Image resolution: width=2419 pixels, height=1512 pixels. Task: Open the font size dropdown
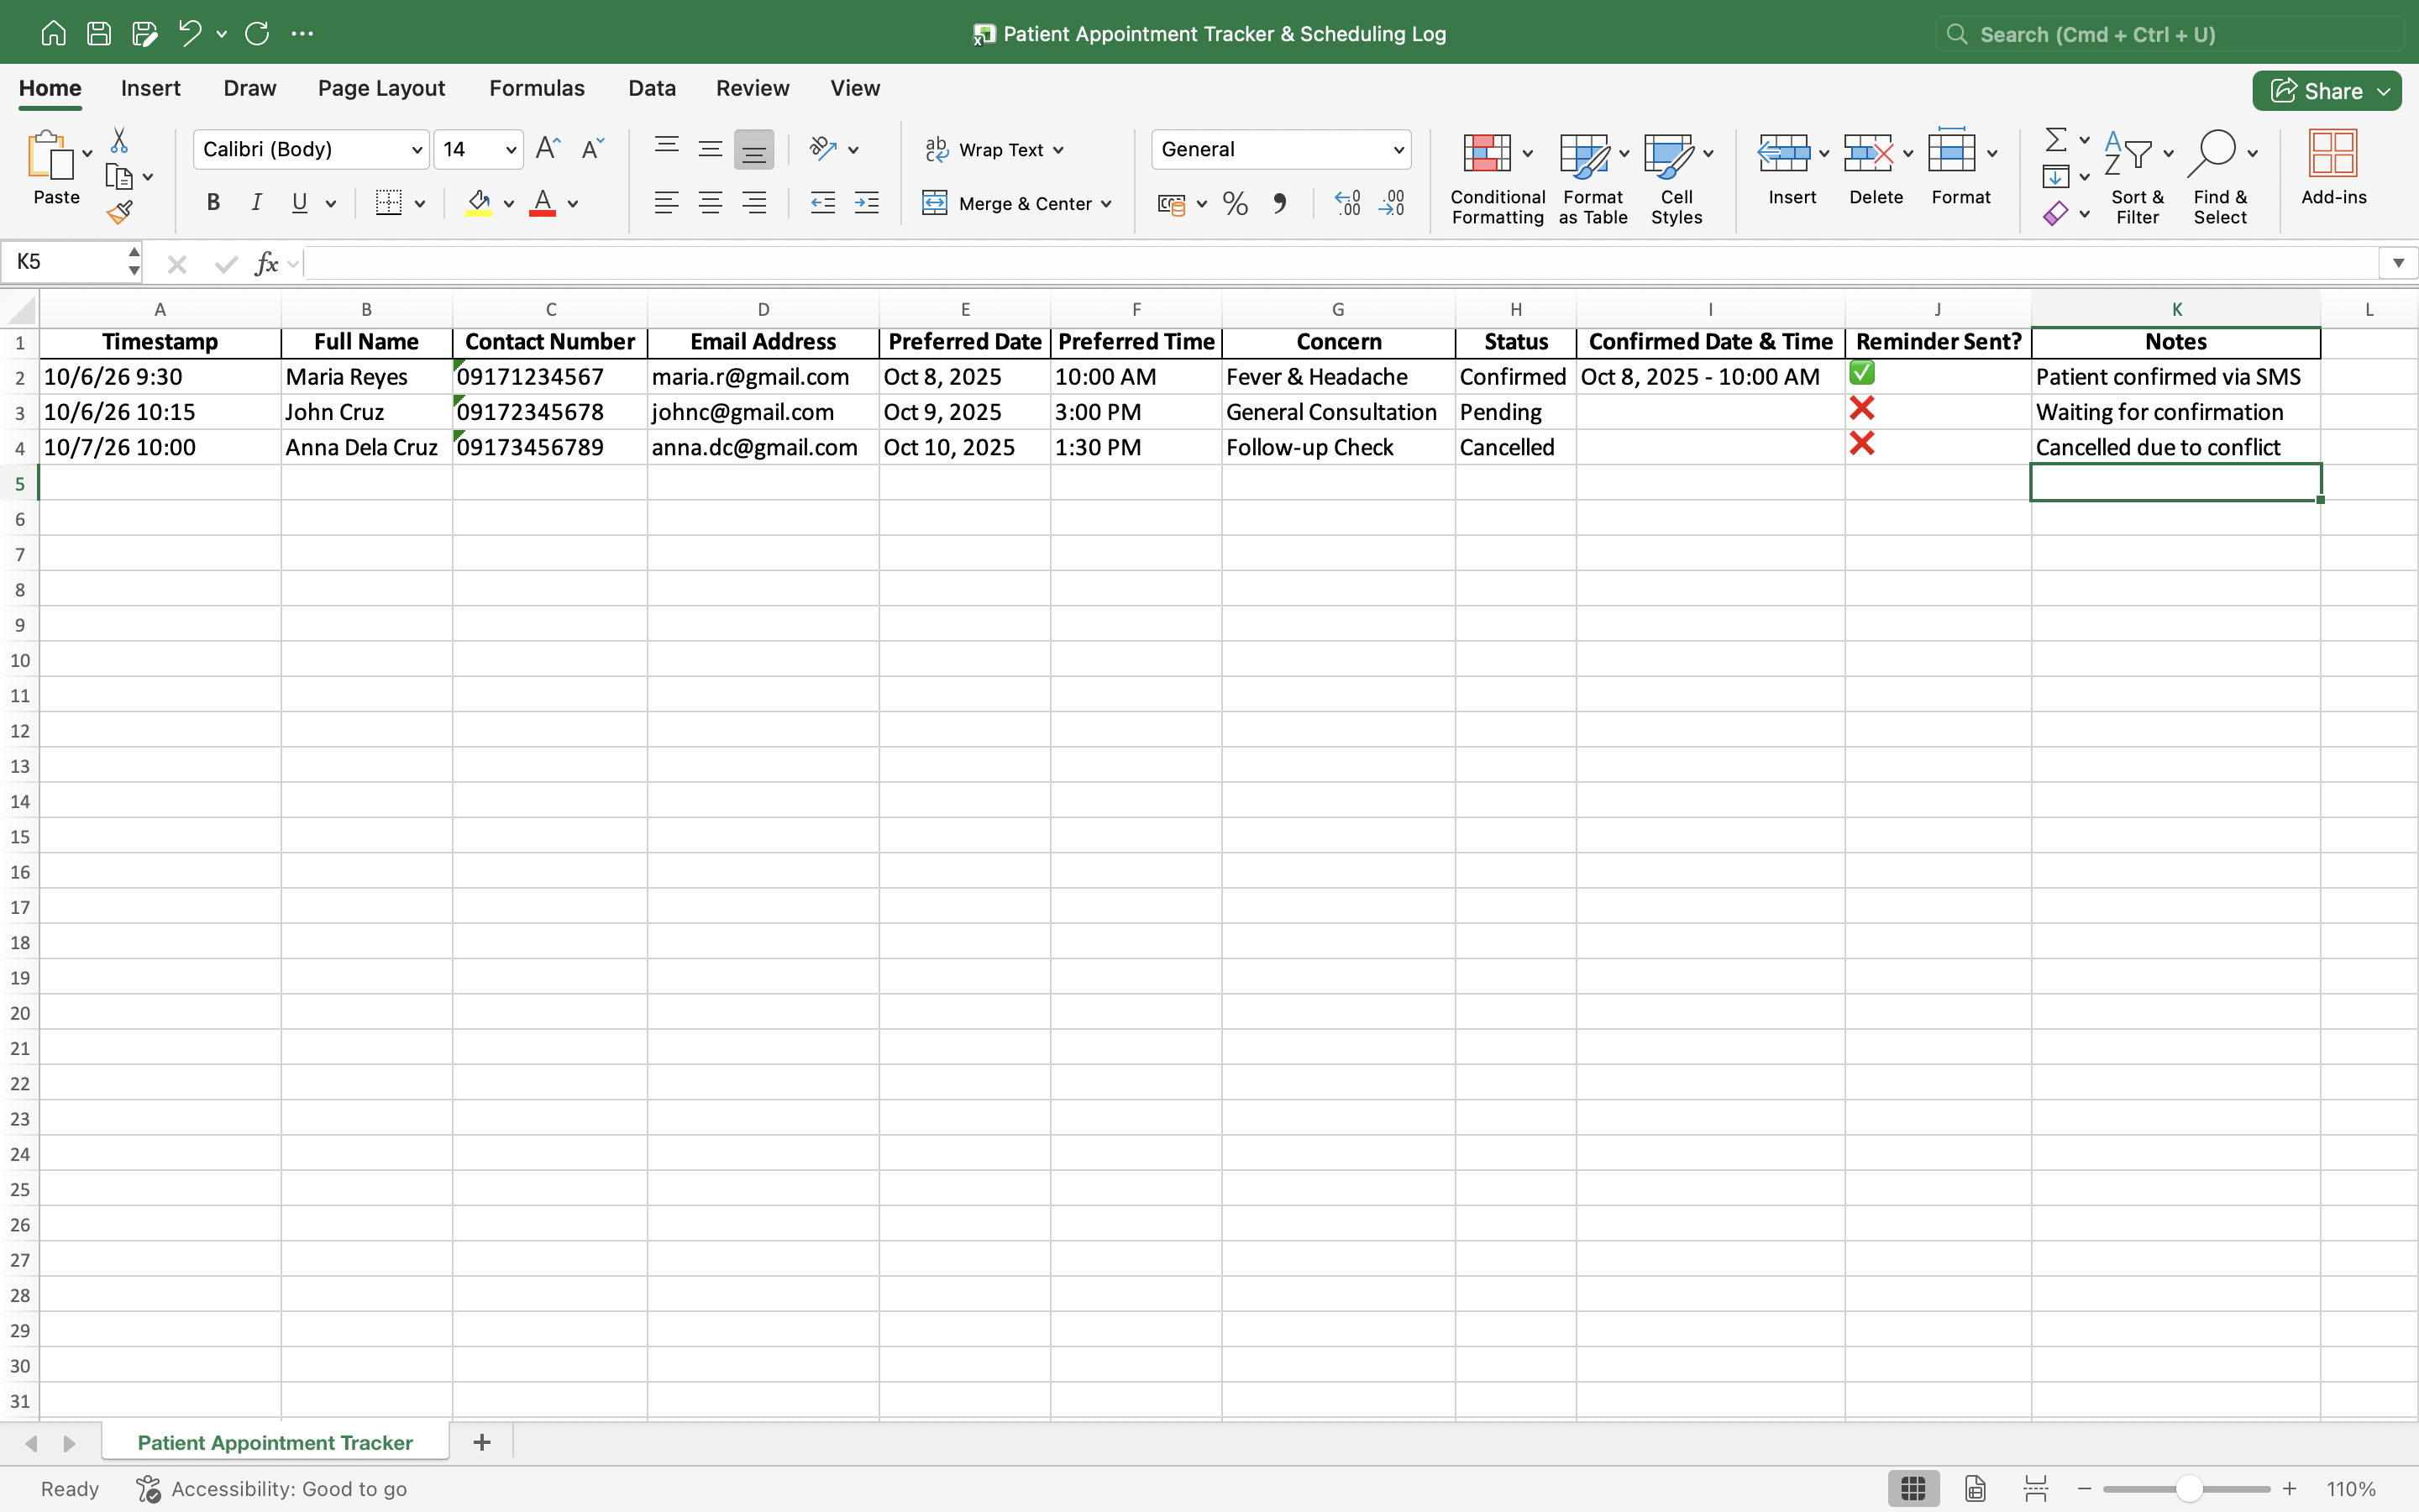click(x=511, y=150)
